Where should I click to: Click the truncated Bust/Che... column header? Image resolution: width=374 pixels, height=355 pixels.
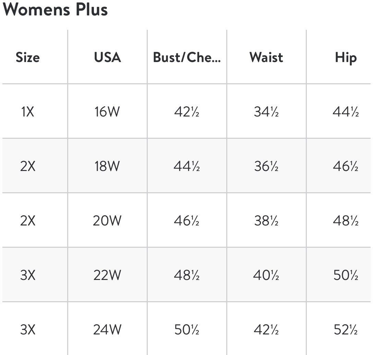[187, 58]
